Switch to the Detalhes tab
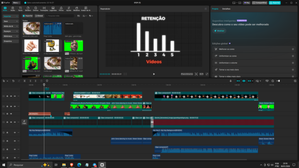Image resolution: width=299 pixels, height=168 pixels. [226, 9]
